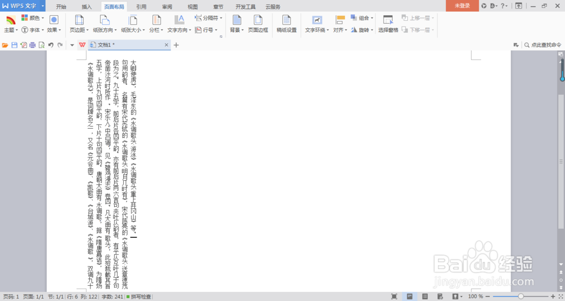
Task: Open the 行号 line numbers dropdown
Action: coord(206,30)
